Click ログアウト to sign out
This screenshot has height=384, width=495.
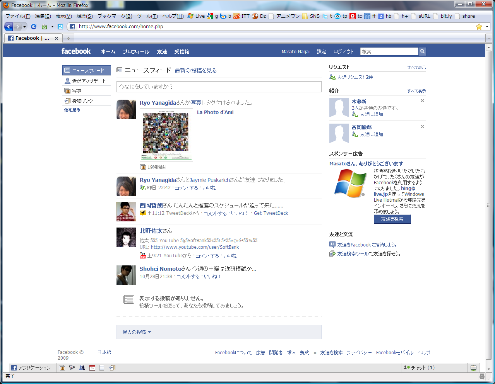(x=343, y=51)
